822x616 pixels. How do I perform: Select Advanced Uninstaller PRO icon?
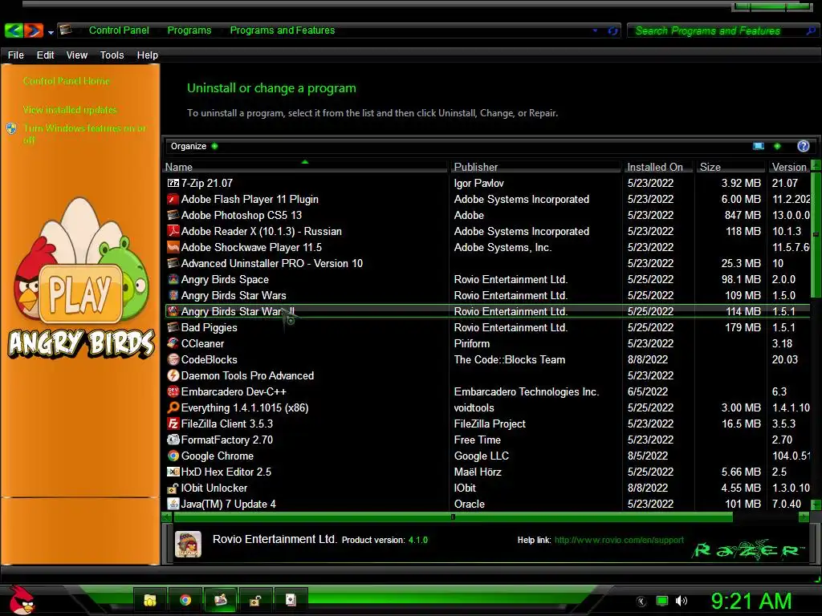click(173, 263)
